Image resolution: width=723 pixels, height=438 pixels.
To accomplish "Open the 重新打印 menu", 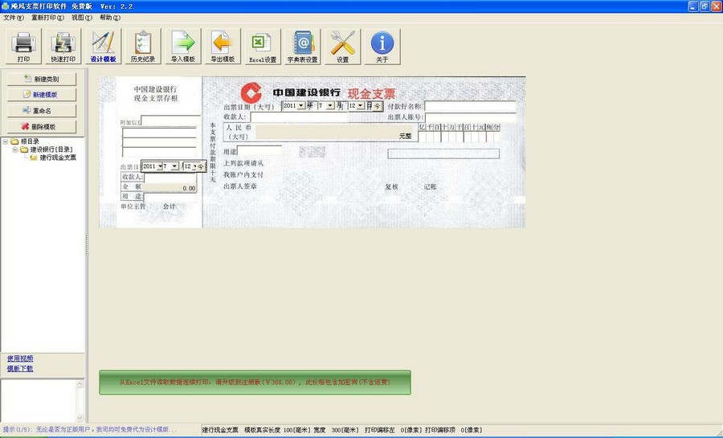I will coord(47,18).
